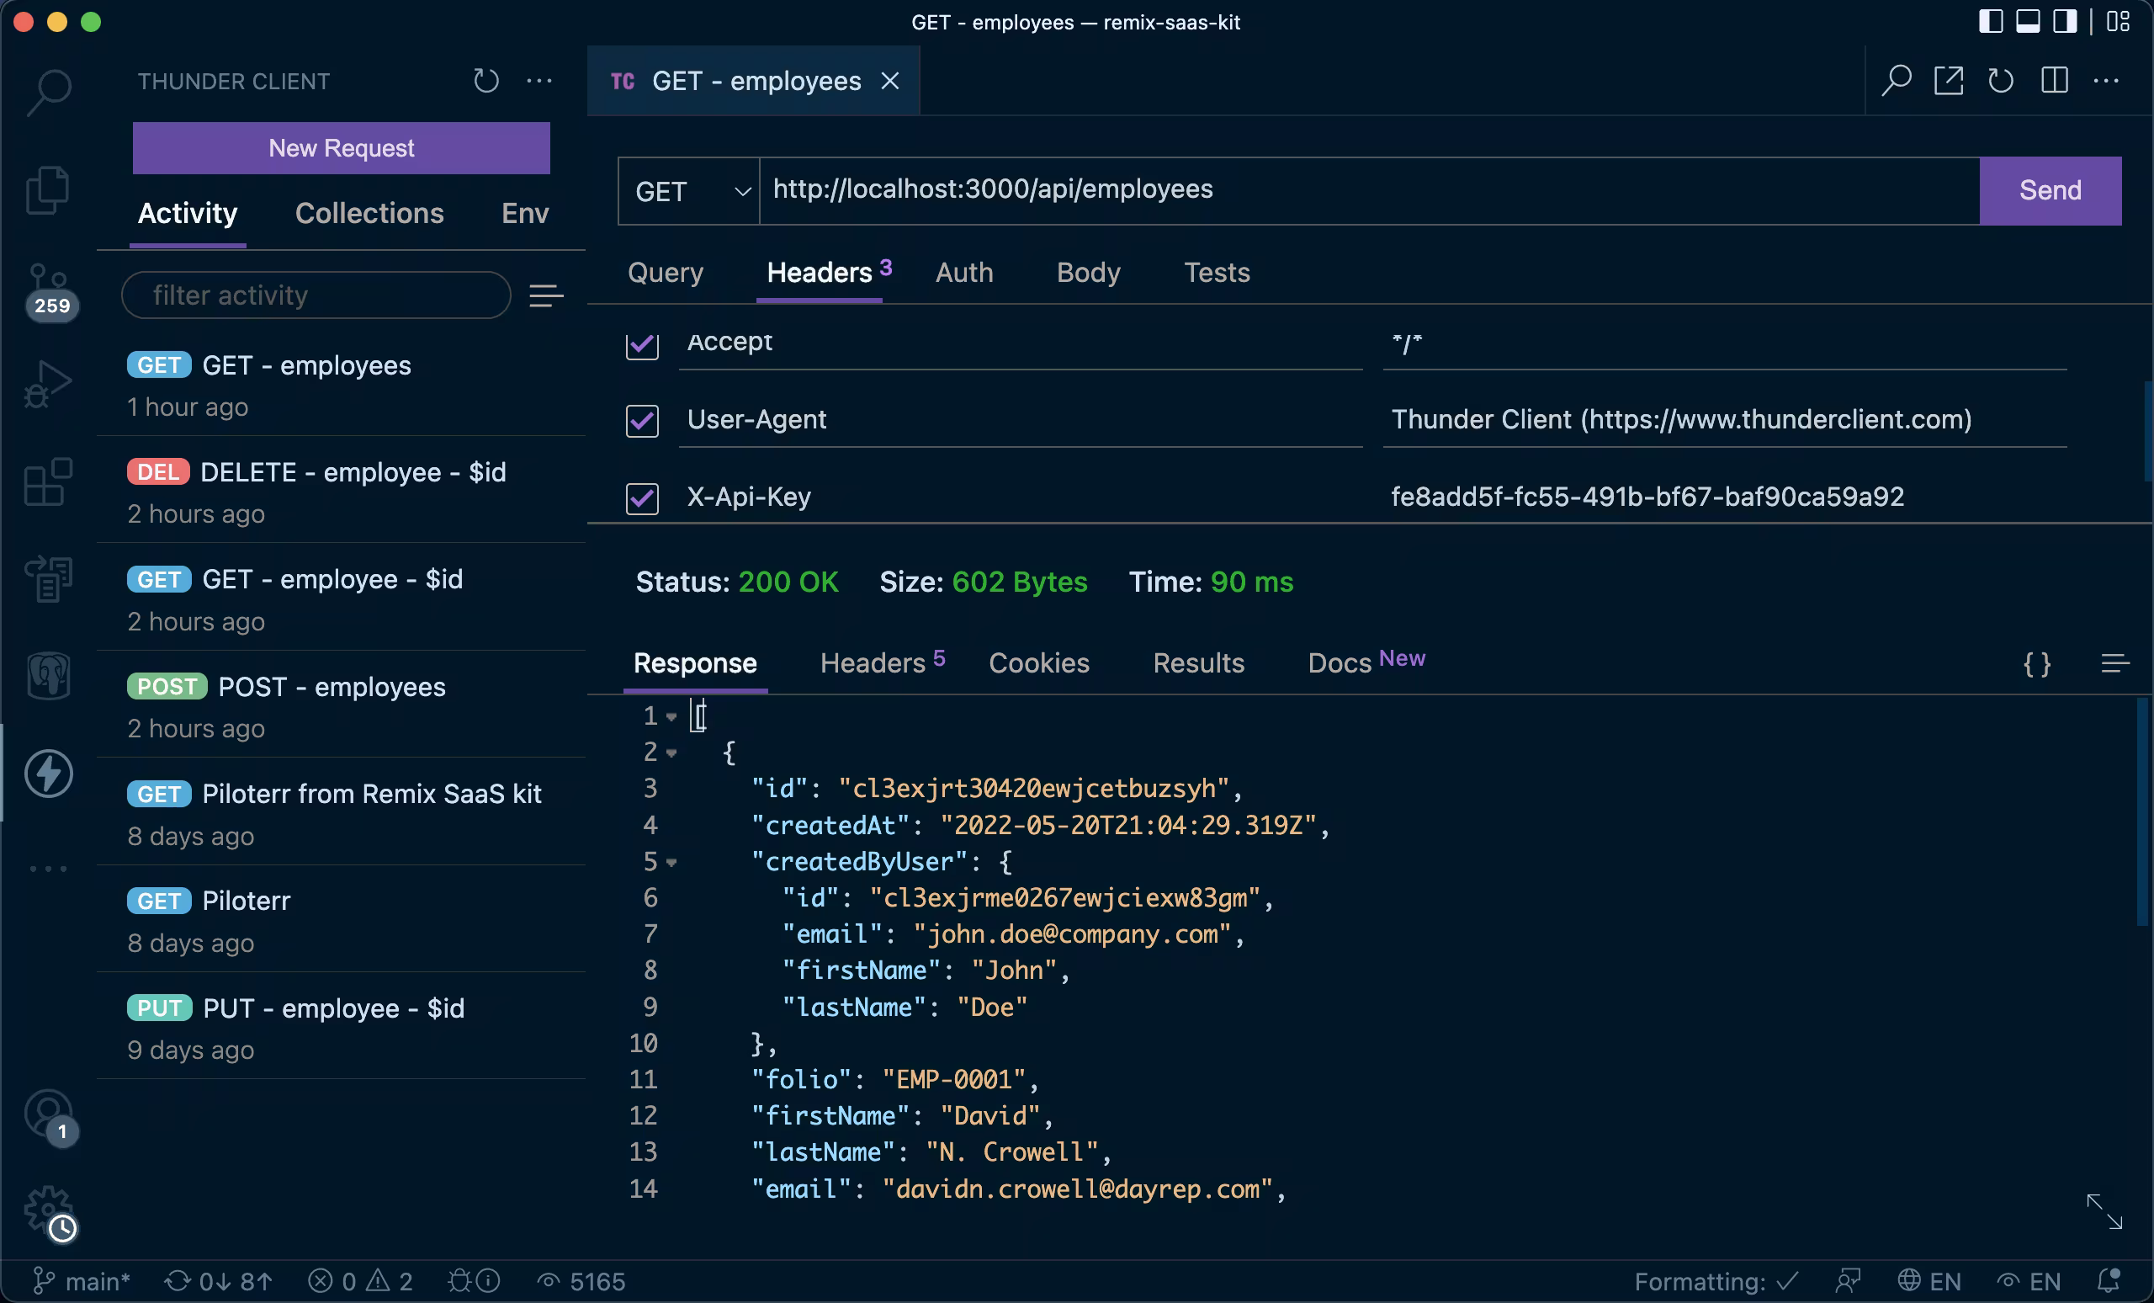Open the request Body tab
Screen dimensions: 2154x1303
point(1087,273)
